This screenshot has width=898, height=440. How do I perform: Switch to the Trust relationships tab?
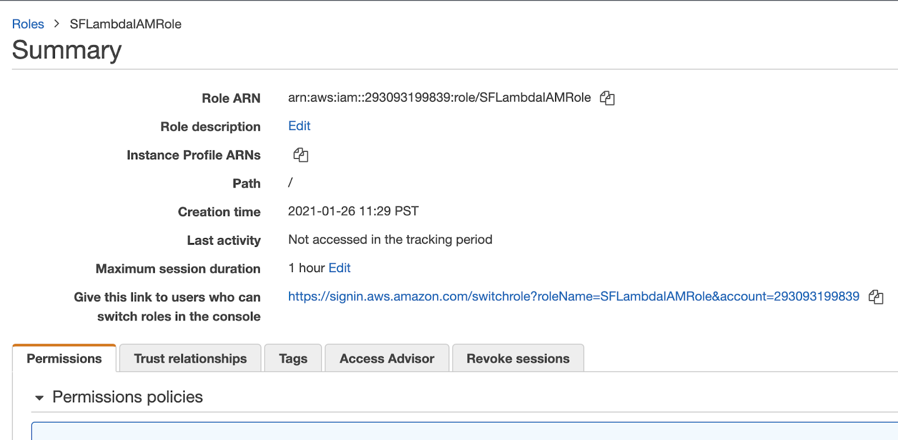190,359
